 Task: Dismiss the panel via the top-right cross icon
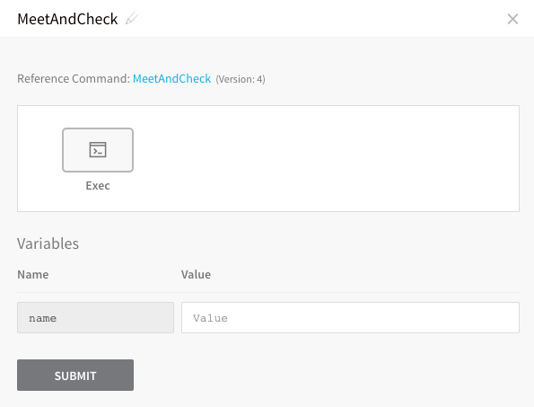pos(512,19)
